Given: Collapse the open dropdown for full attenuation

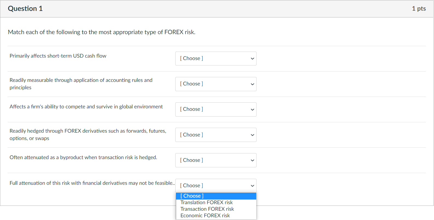Looking at the screenshot, I should pyautogui.click(x=216, y=186).
